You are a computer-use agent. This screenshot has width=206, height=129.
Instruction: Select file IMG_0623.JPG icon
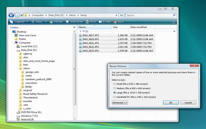(81, 51)
